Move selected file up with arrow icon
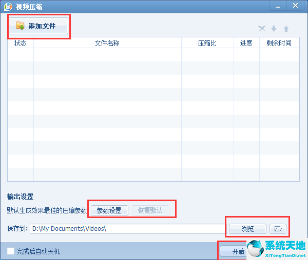The image size is (308, 260). pos(286,29)
